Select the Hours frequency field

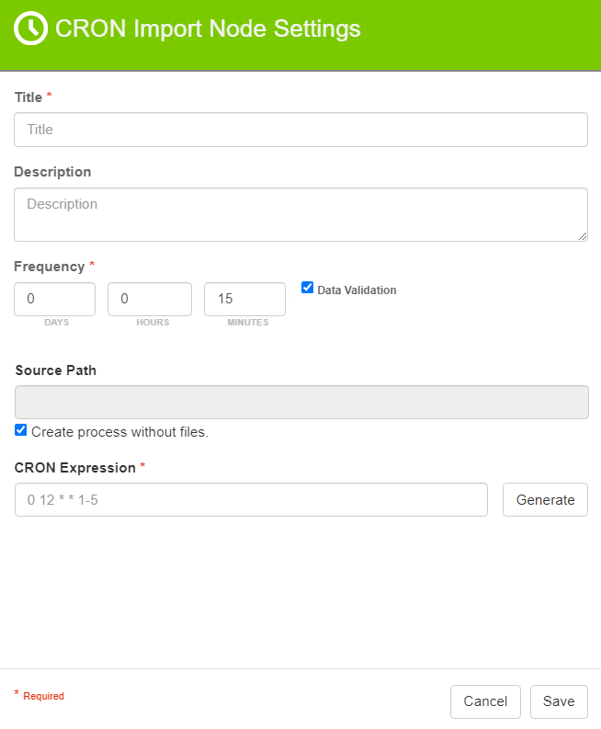click(150, 299)
